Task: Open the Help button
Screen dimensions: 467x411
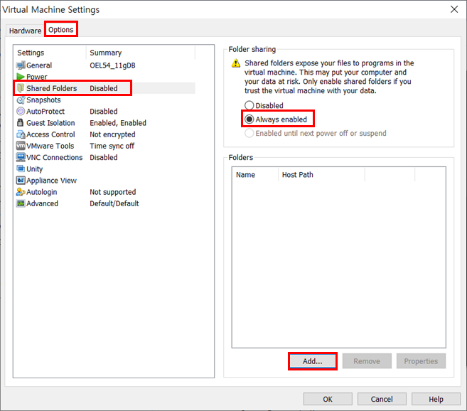Action: 436,399
